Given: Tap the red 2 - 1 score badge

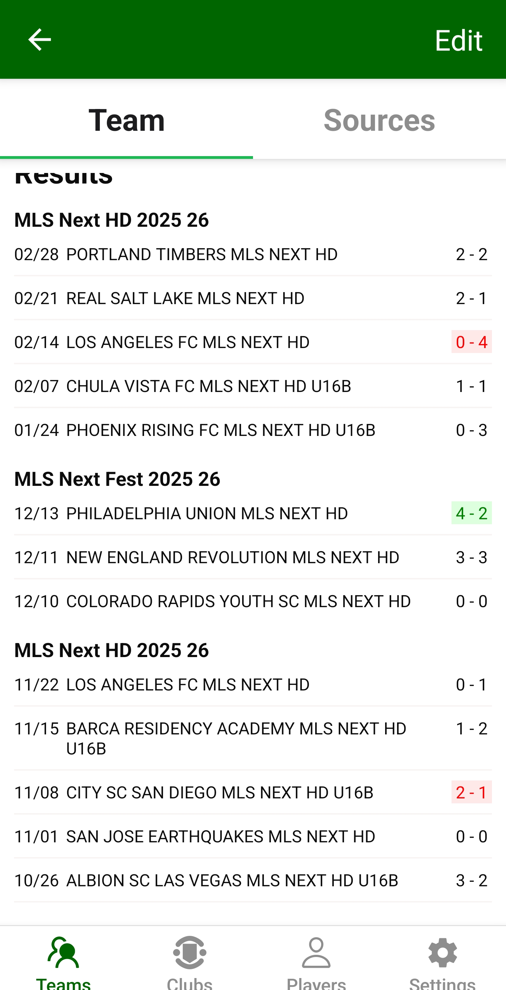Looking at the screenshot, I should coord(471,792).
